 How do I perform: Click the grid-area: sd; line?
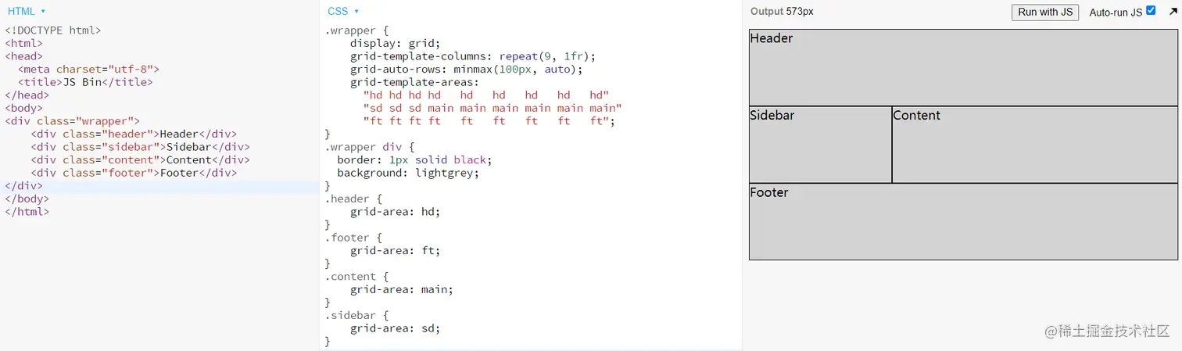point(396,328)
